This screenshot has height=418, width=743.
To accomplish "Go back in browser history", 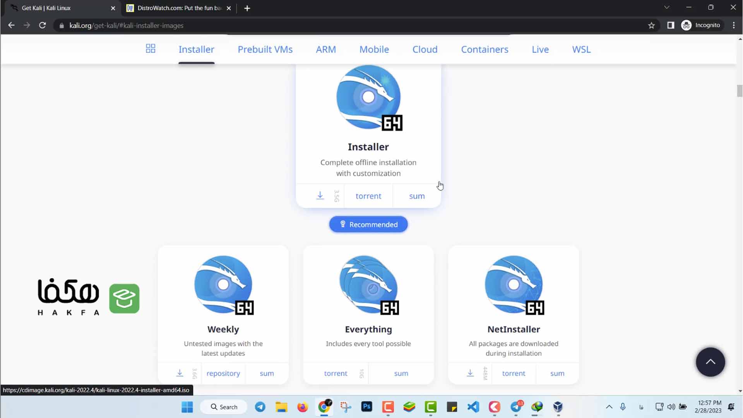I will (11, 26).
